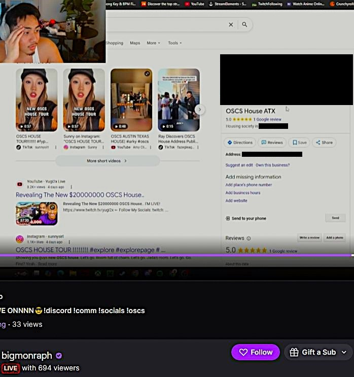Click Send to your phone icon

click(x=228, y=218)
